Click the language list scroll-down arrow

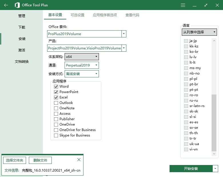(214, 154)
